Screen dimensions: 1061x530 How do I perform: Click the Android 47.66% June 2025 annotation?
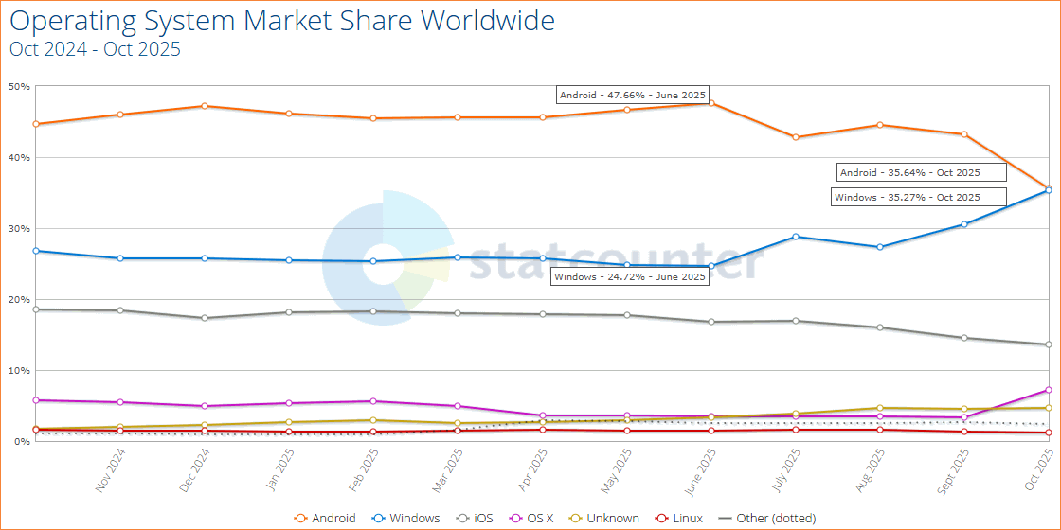(x=633, y=95)
